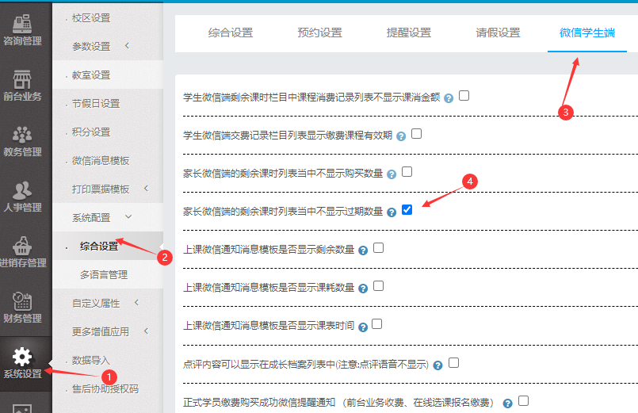Click 打印票据模板 menu label
638x413 pixels.
(101, 189)
